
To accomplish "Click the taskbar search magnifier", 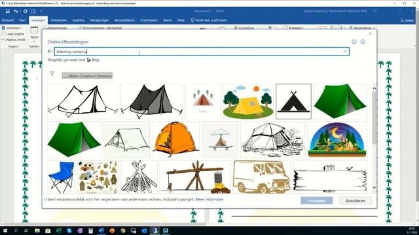I will pyautogui.click(x=16, y=230).
